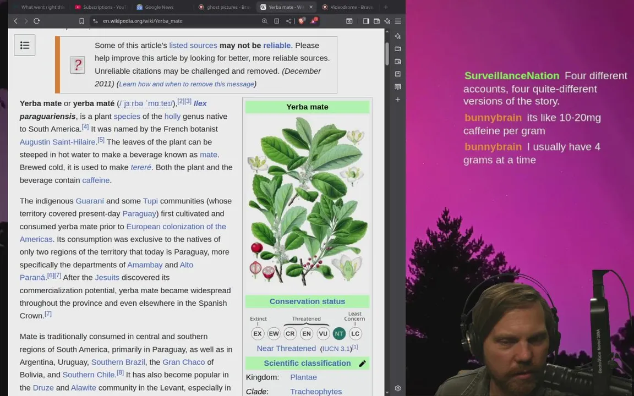Edit scientific classification with pencil icon
634x396 pixels.
362,363
